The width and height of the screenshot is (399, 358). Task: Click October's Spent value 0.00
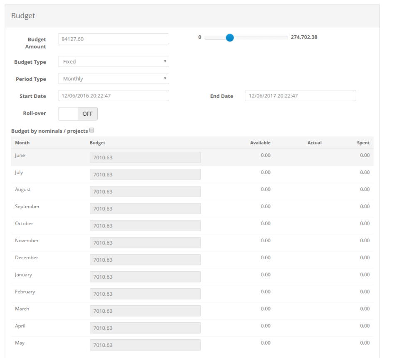pyautogui.click(x=365, y=224)
